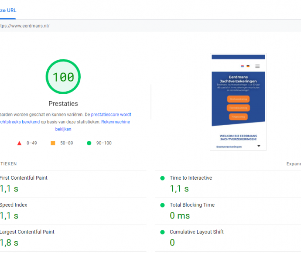This screenshot has height=253, width=301.
Task: Click the Largest Contentful Paint metric value
Action: (x=9, y=243)
